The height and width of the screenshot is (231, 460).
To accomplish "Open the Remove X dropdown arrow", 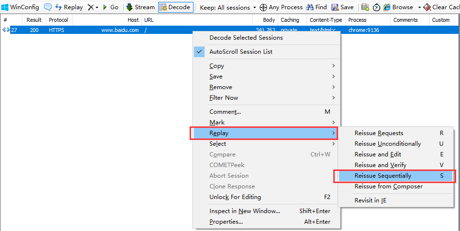I will click(97, 8).
